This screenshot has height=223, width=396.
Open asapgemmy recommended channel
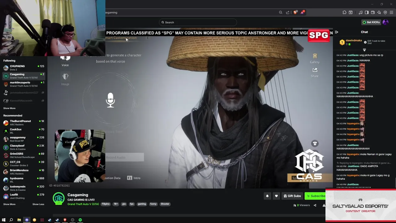tap(24, 139)
